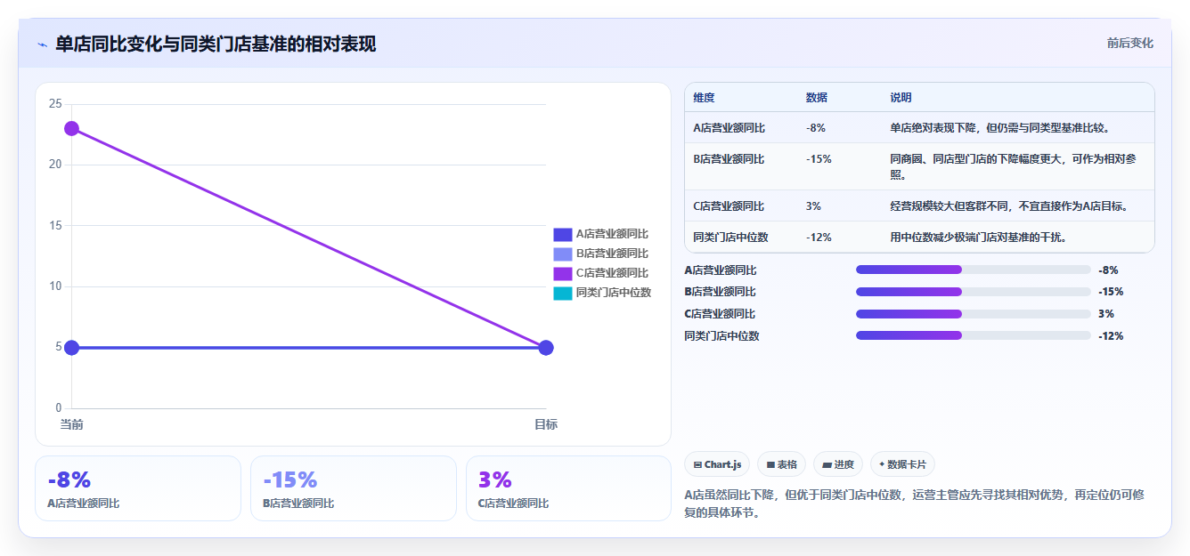This screenshot has height=556, width=1190.
Task: Open the 3% C店营业额同比 data card
Action: pyautogui.click(x=568, y=488)
